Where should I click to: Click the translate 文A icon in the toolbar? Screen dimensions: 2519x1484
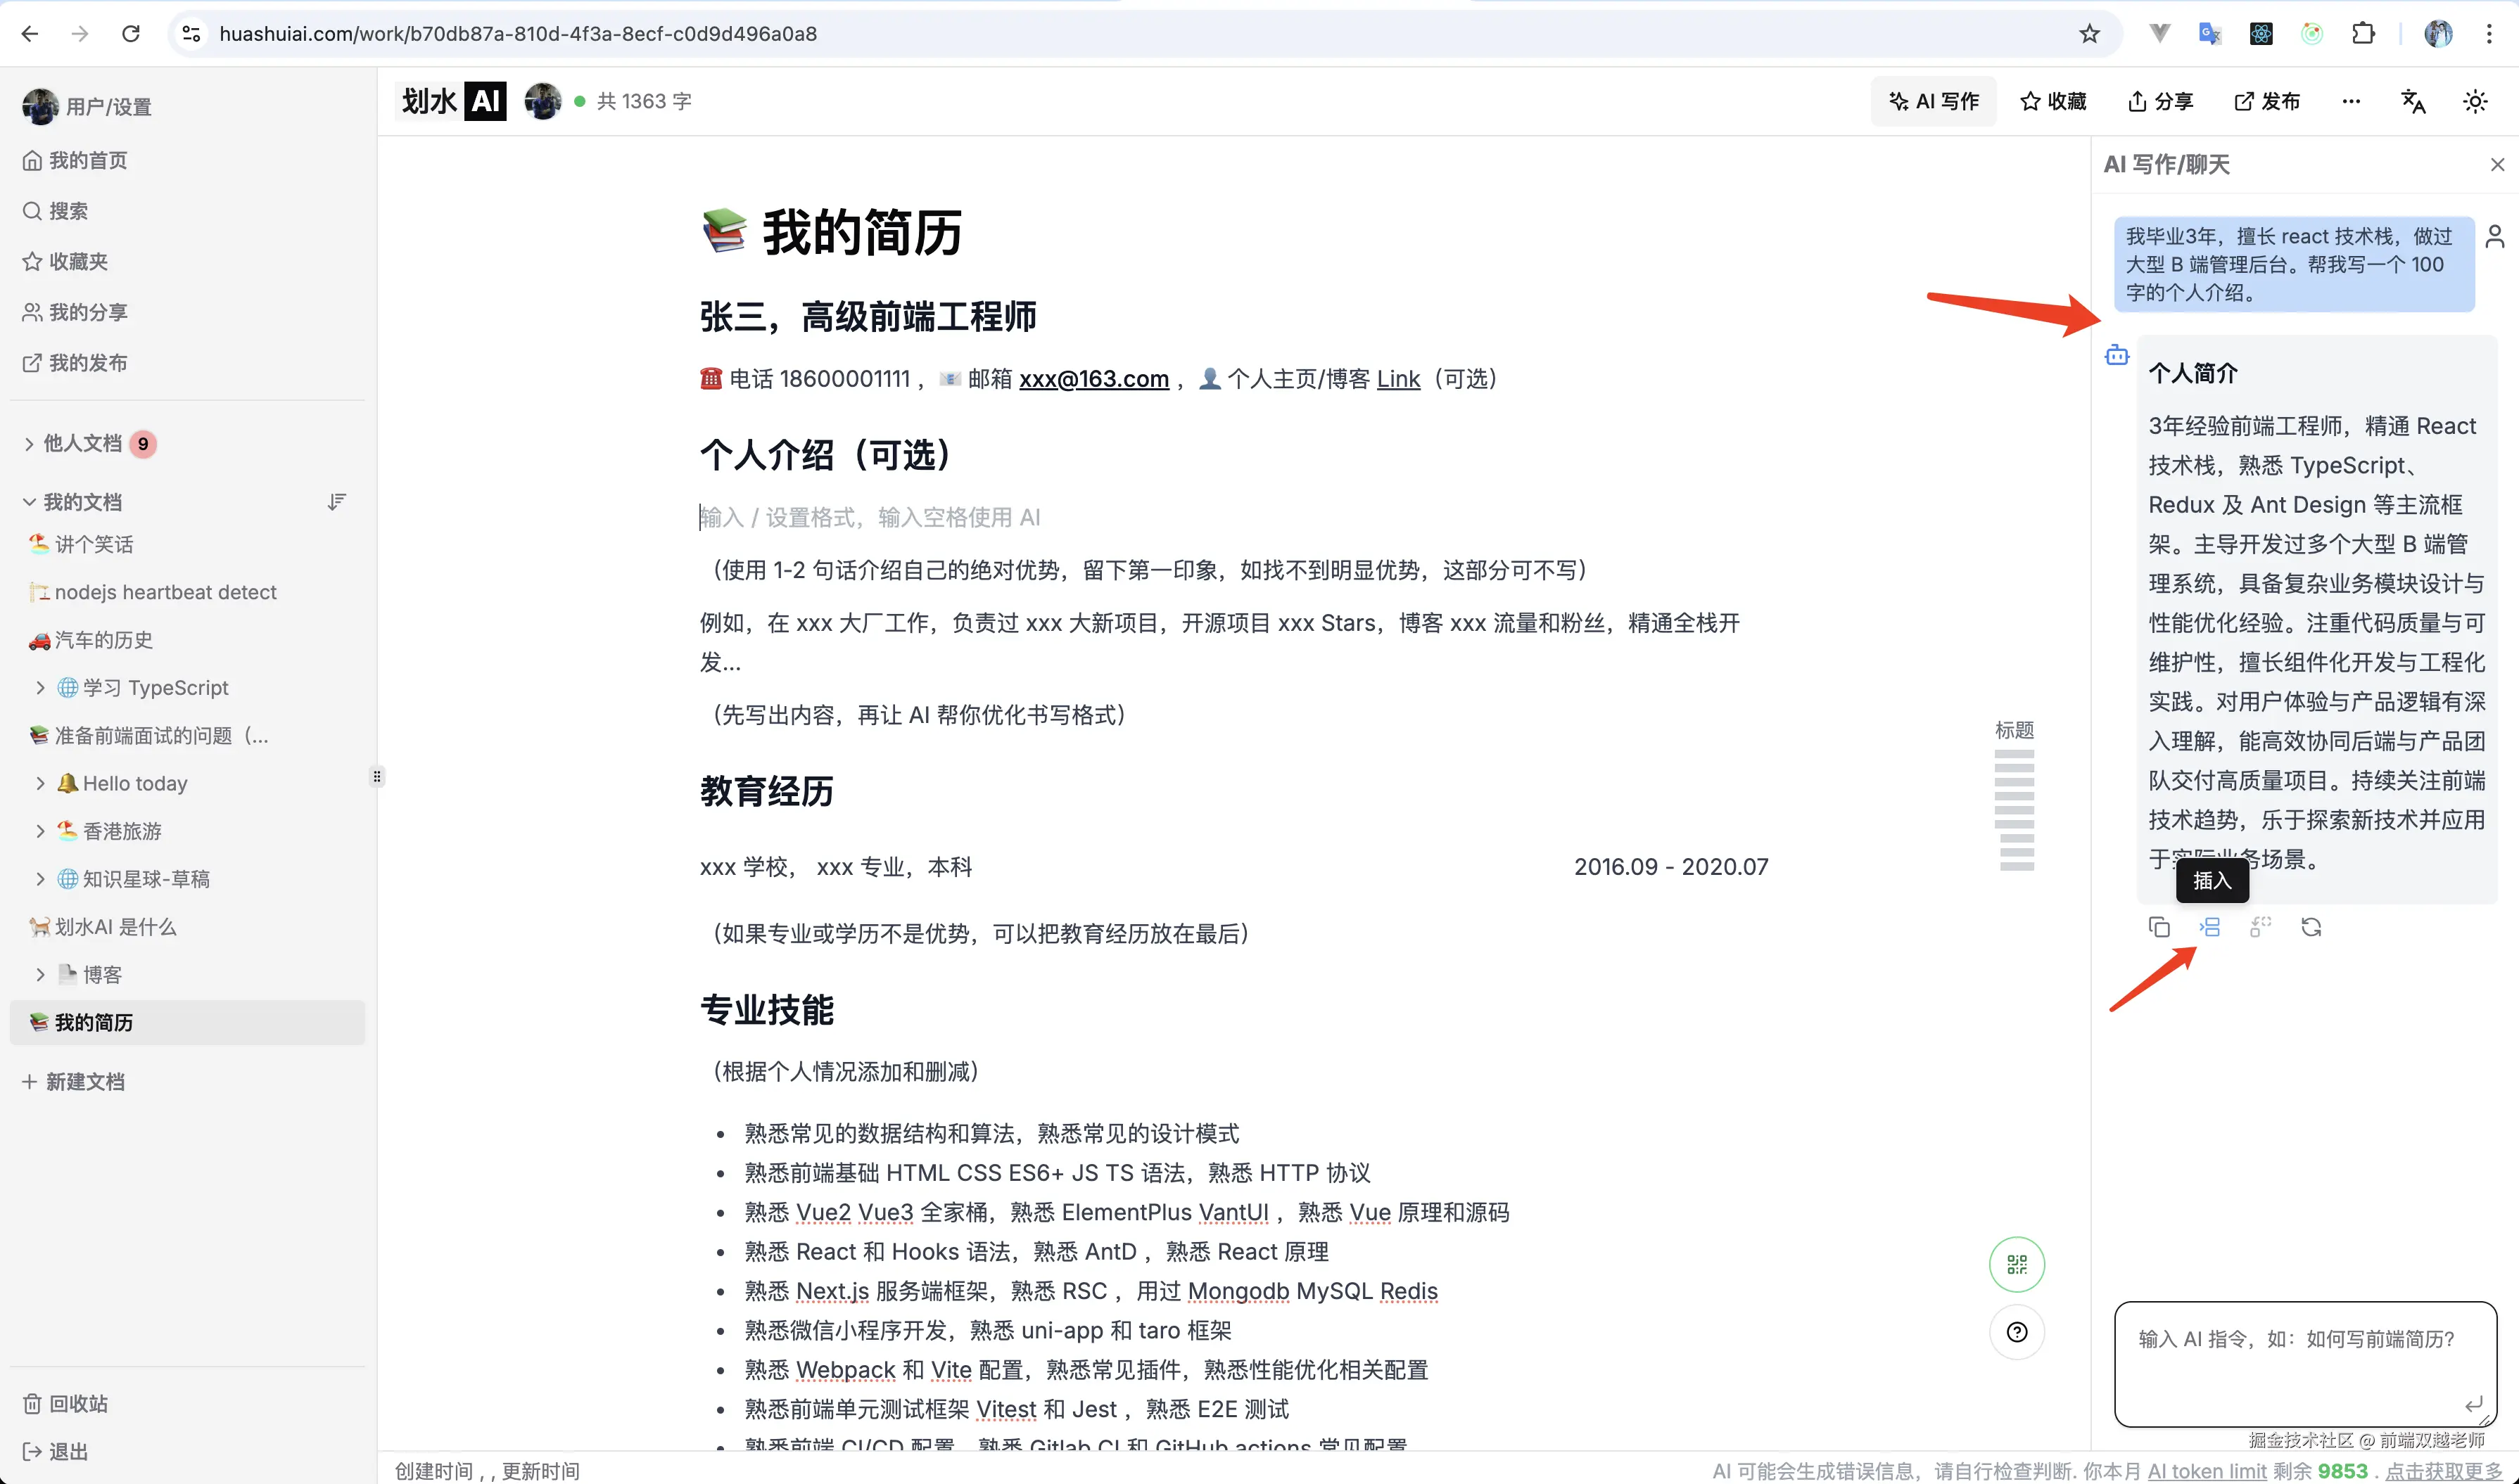[2414, 101]
